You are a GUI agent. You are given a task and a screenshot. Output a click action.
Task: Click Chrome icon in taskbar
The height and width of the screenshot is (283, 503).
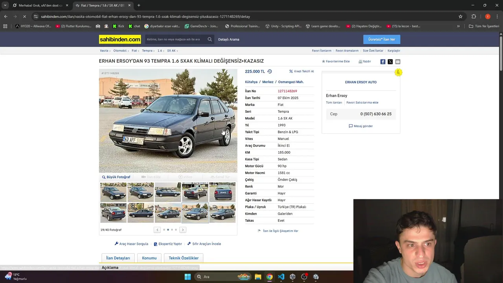pyautogui.click(x=269, y=277)
